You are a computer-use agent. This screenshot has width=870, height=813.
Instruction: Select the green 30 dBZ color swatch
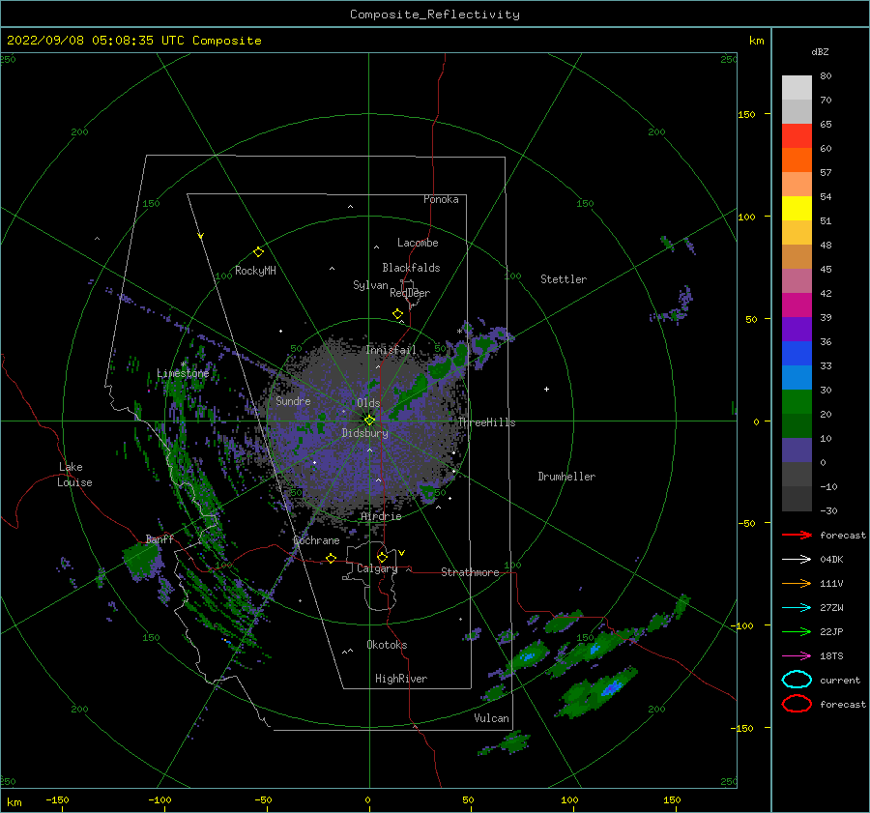[x=797, y=402]
